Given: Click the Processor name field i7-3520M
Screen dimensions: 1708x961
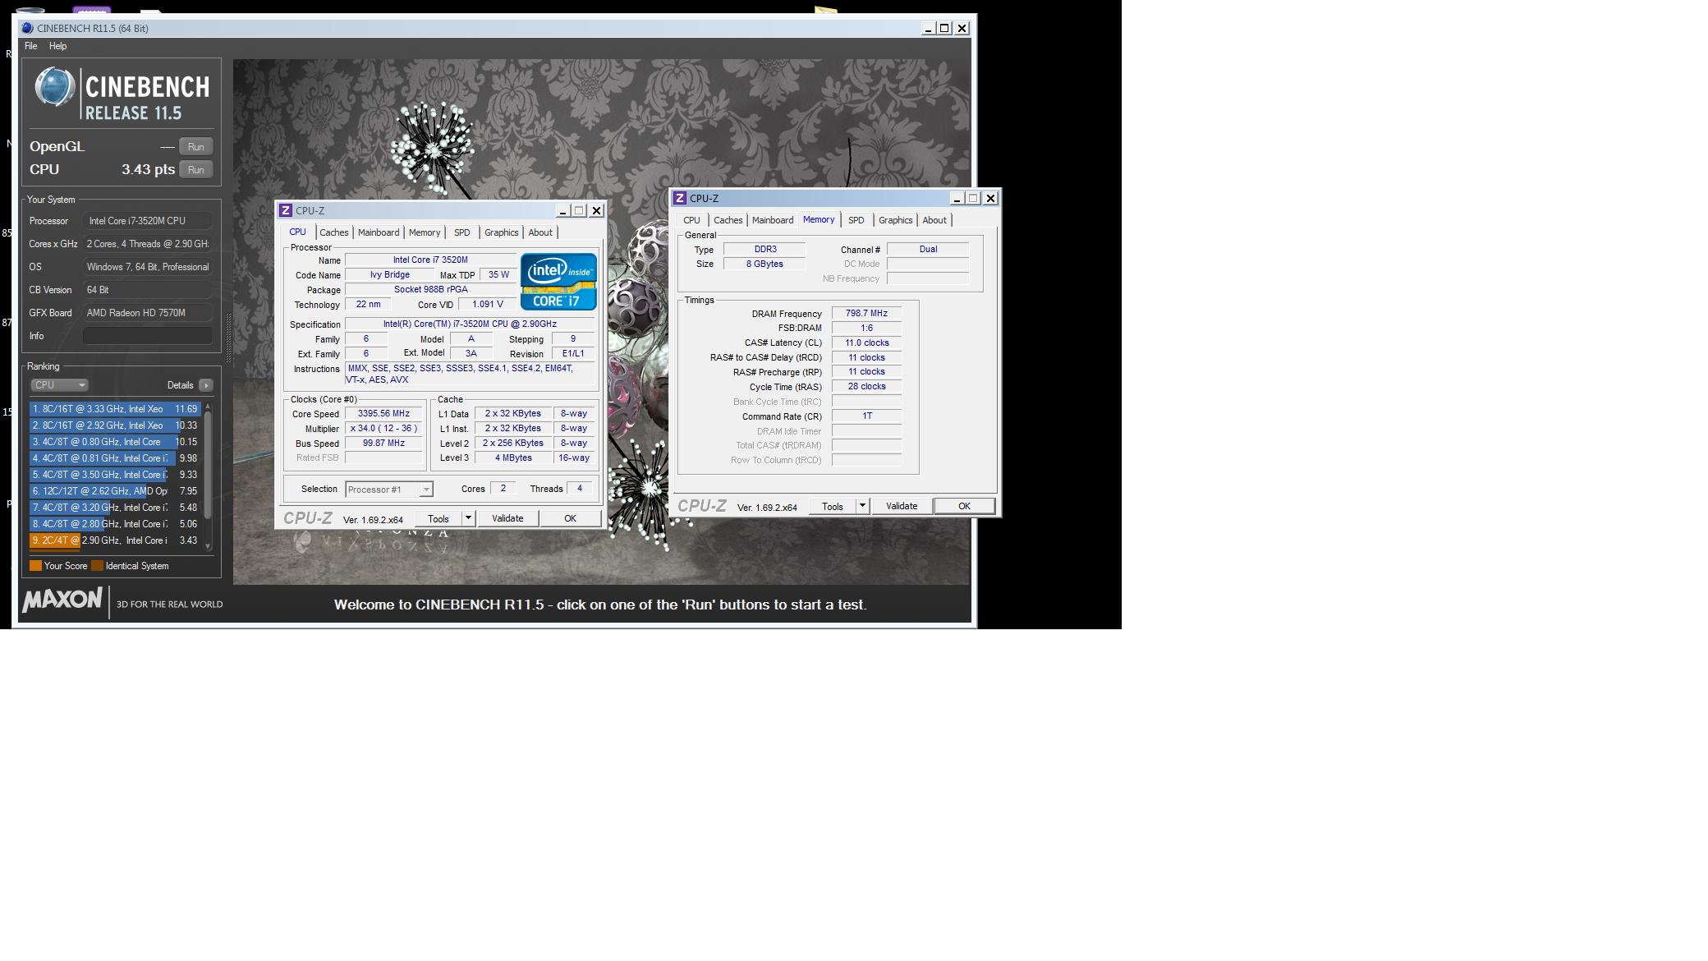Looking at the screenshot, I should tap(148, 221).
